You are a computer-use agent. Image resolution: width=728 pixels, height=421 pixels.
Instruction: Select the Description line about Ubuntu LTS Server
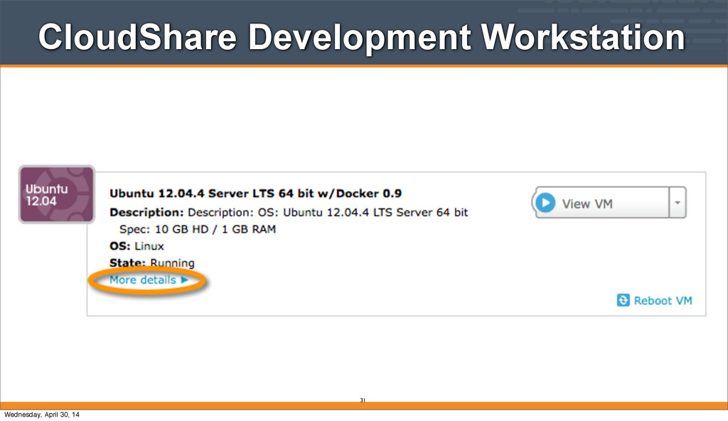coord(289,213)
